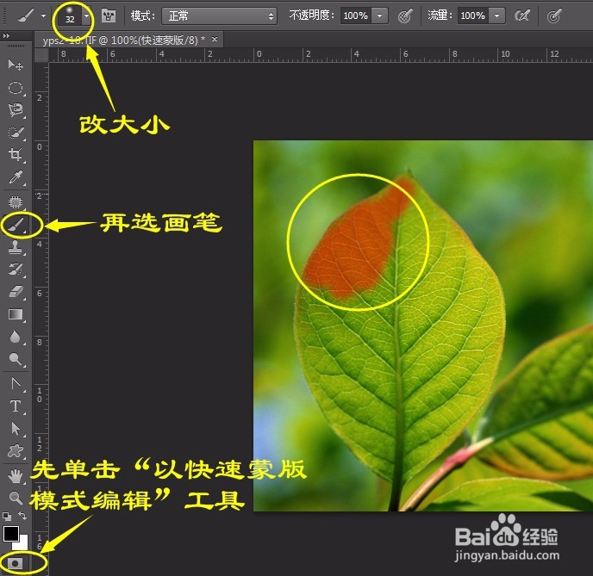The image size is (593, 576).
Task: Select the Zoom tool in toolbox
Action: click(x=16, y=499)
